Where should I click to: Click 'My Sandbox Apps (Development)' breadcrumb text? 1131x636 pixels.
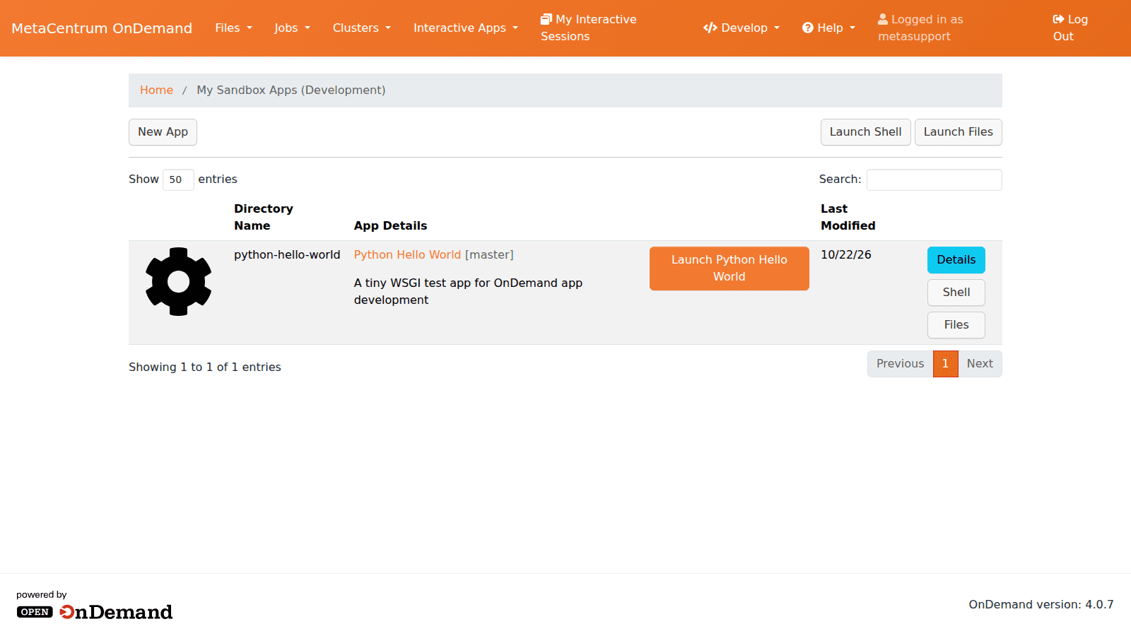[x=291, y=90]
